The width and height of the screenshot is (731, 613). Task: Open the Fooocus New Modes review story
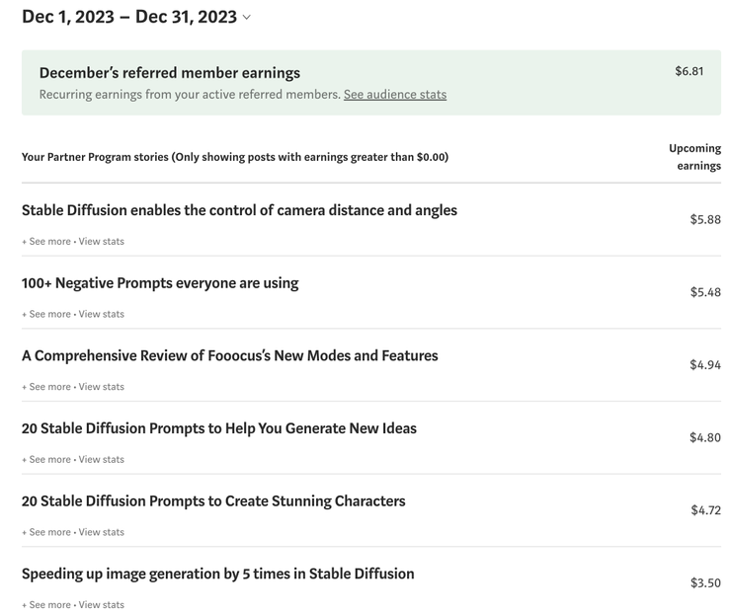(x=229, y=355)
